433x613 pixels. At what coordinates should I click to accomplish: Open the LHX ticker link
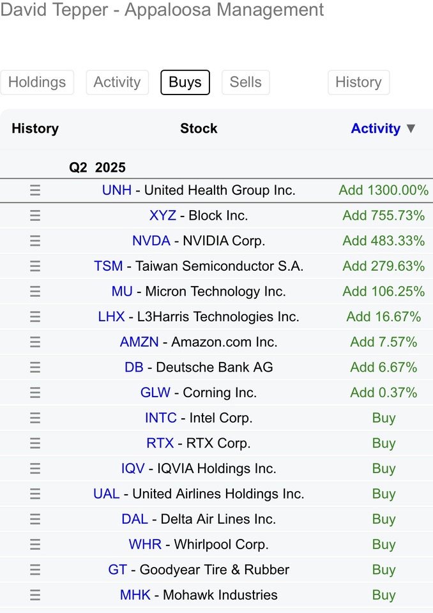pos(112,317)
